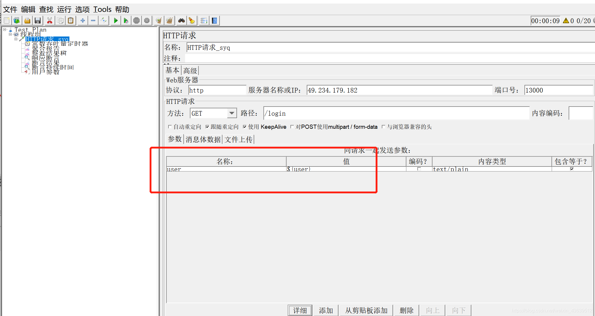Open the 运行 menu
Viewport: 595px width, 316px height.
click(64, 9)
